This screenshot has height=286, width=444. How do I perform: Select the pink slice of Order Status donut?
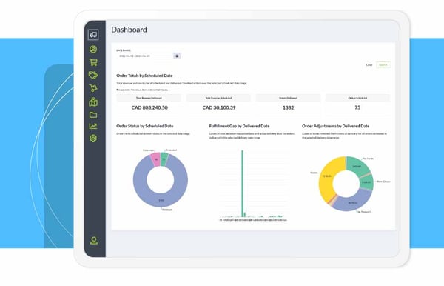point(155,159)
